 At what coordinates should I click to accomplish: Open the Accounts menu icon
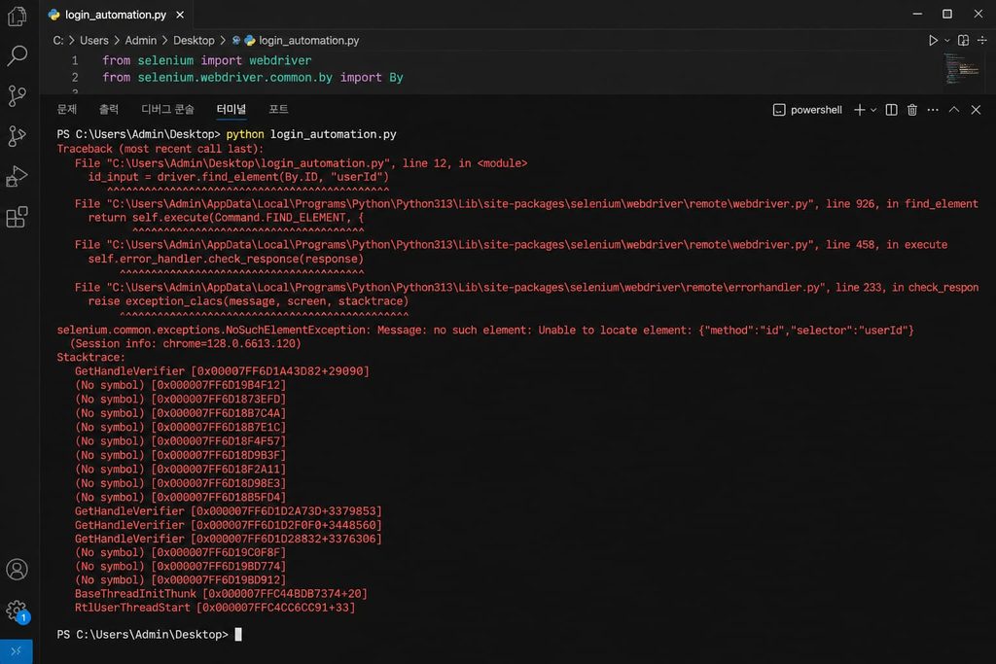pos(18,570)
